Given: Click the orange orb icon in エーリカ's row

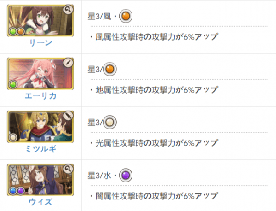Looking at the screenshot, I should click(x=109, y=69).
